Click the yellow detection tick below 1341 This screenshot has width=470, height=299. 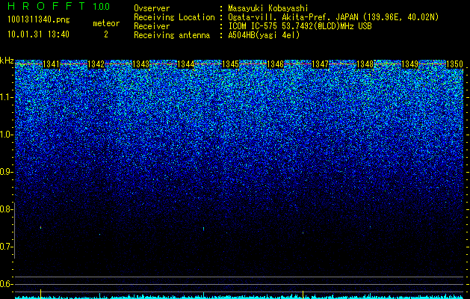click(x=40, y=294)
